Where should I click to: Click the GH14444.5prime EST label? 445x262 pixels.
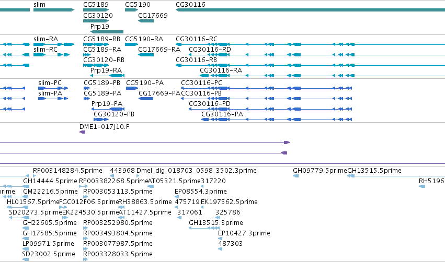pos(50,181)
